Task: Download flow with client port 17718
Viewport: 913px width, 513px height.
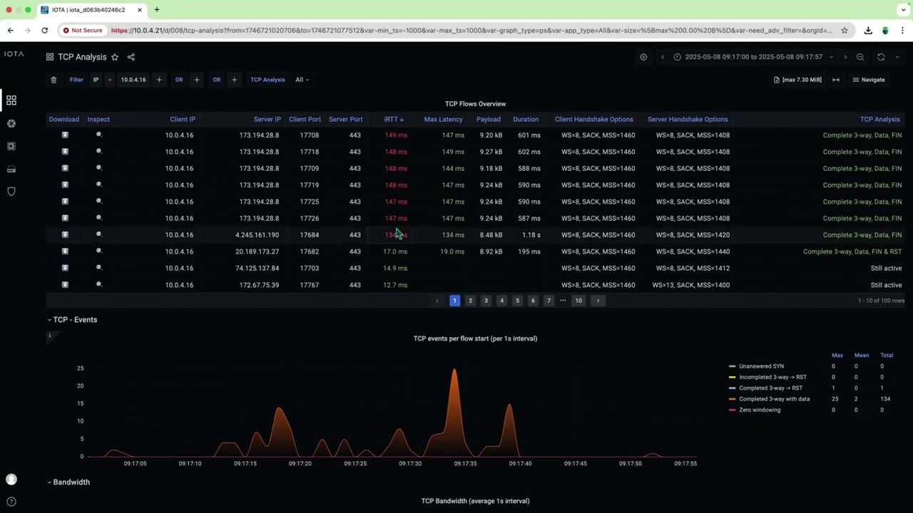Action: 65,152
